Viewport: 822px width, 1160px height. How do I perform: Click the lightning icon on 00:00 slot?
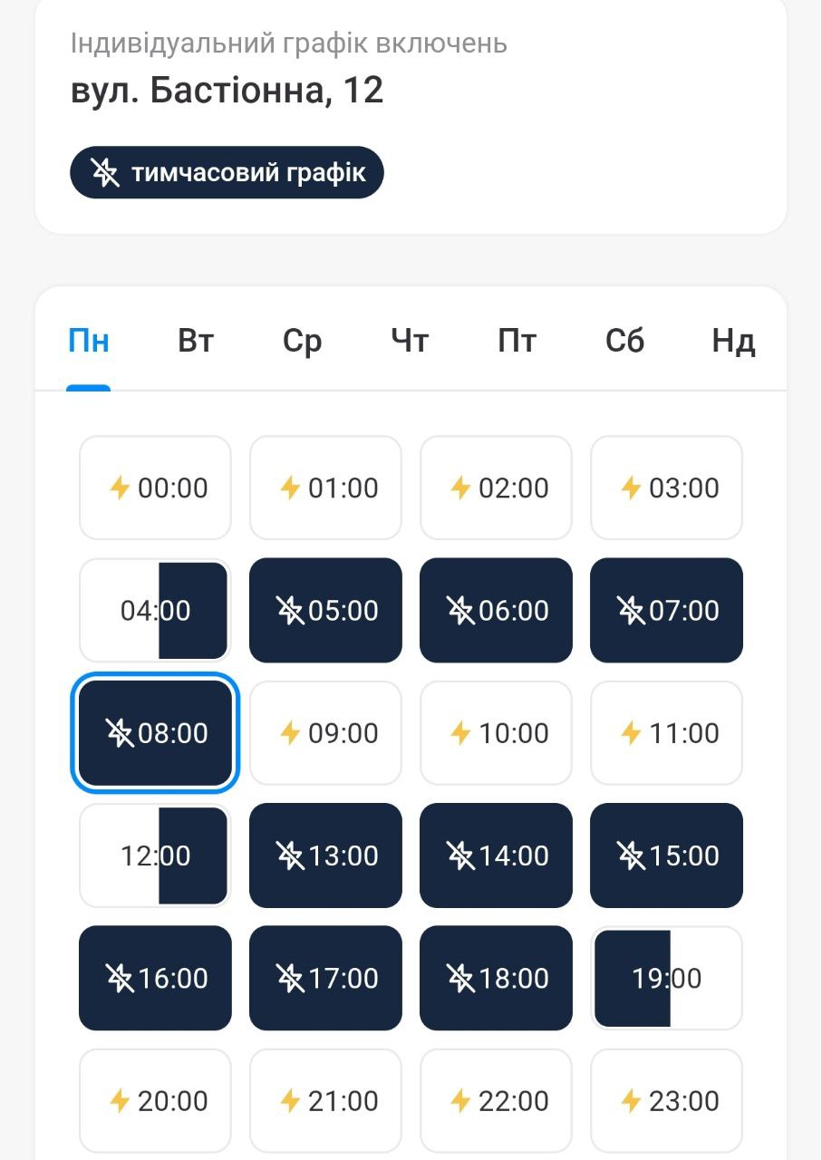(120, 488)
